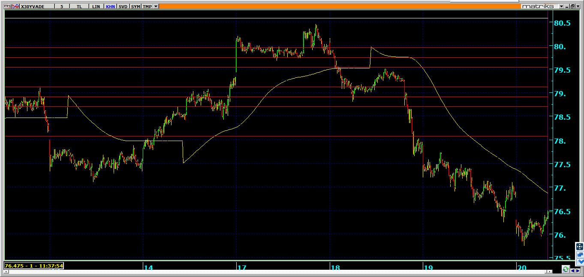The image size is (584, 277).
Task: Toggle the SVD button
Action: coord(123,6)
